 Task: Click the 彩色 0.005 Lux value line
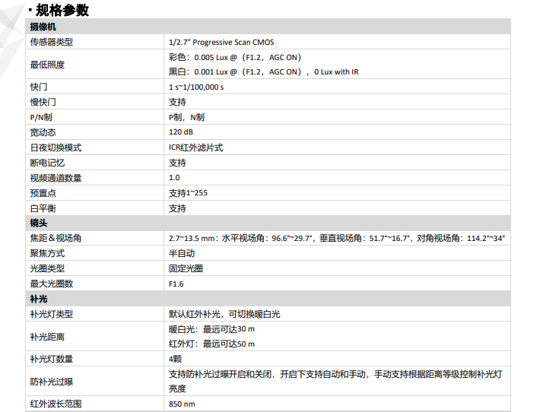[x=235, y=57]
